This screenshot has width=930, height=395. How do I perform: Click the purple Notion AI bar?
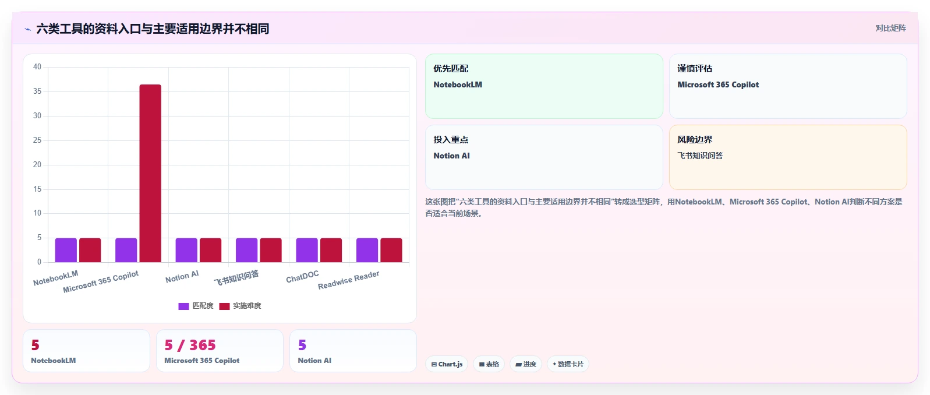(186, 250)
